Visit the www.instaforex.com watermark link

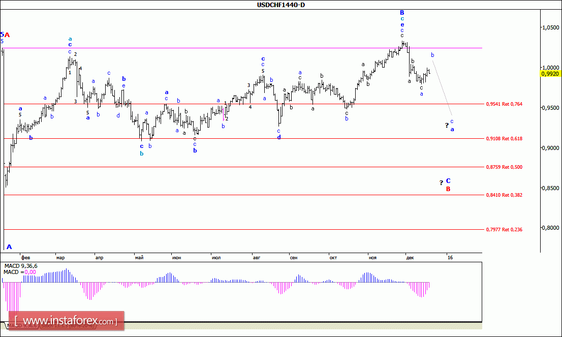point(67,321)
